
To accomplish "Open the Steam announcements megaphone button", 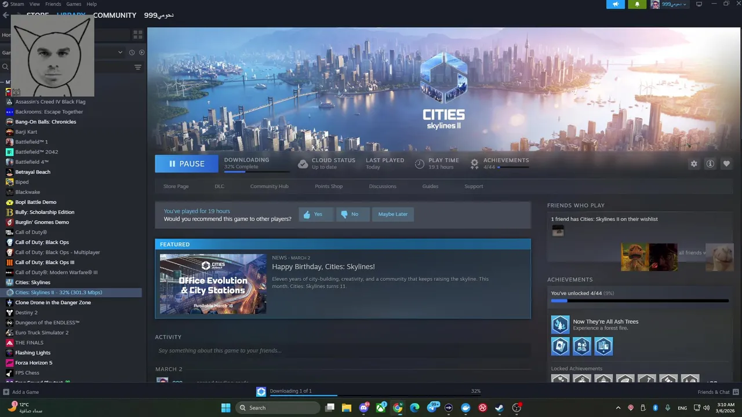I will click(x=616, y=4).
